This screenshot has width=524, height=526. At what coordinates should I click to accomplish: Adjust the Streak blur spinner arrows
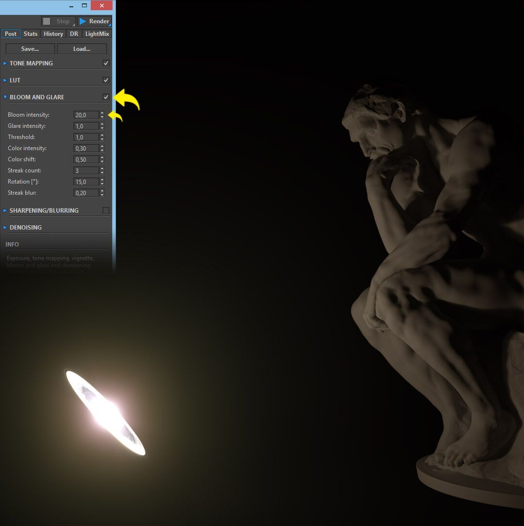[102, 193]
